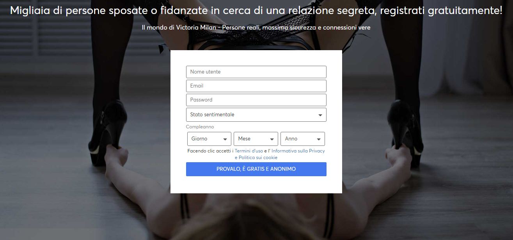The width and height of the screenshot is (513, 240).
Task: Follow the Informativa sulla Privacy link
Action: [298, 151]
